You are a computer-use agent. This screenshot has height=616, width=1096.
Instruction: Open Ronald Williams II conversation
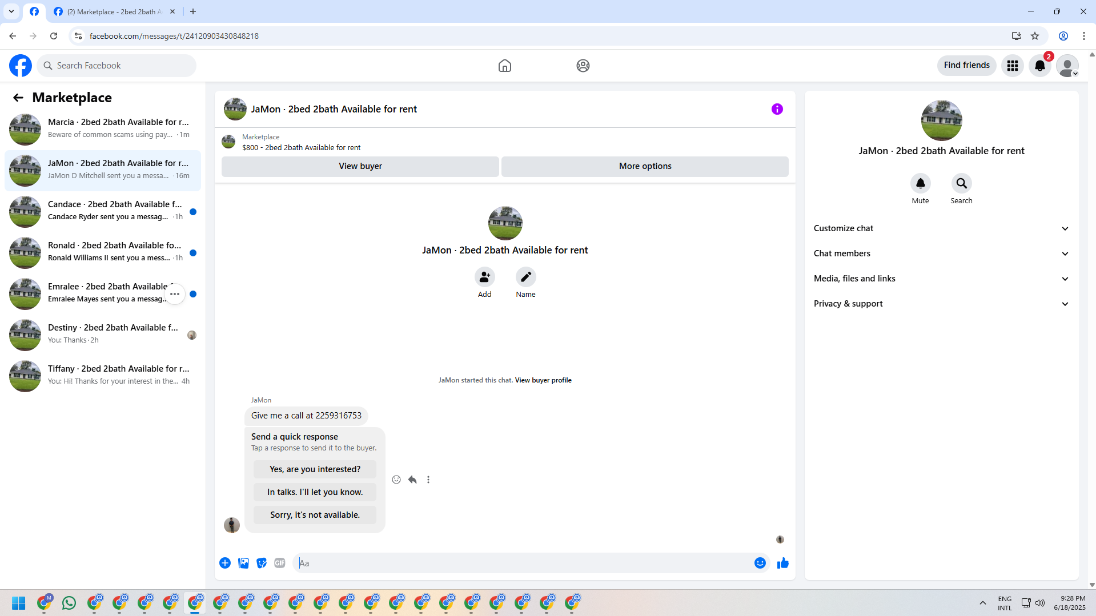pyautogui.click(x=103, y=253)
